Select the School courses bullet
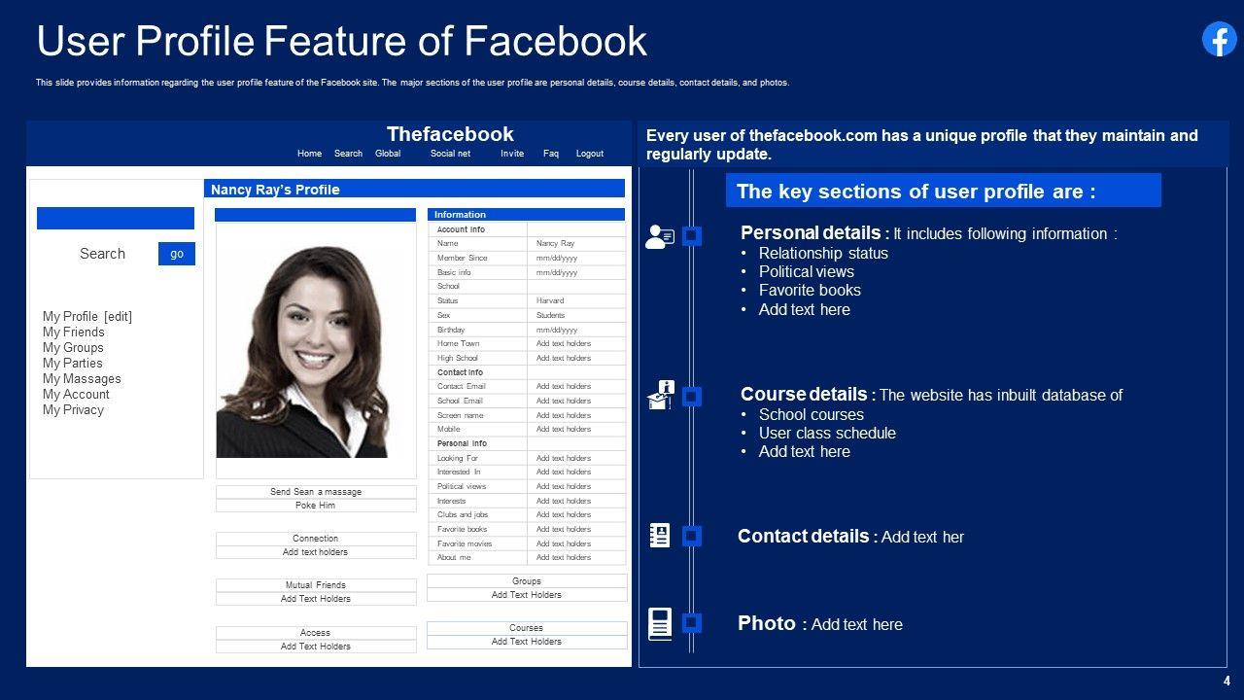The image size is (1244, 700). [811, 414]
